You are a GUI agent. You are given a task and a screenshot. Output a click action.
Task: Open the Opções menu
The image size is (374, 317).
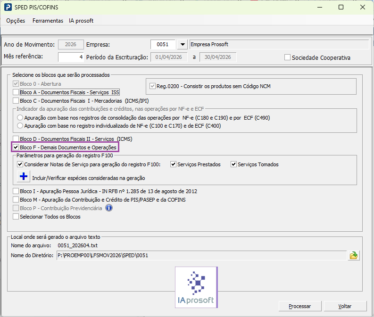pyautogui.click(x=16, y=21)
